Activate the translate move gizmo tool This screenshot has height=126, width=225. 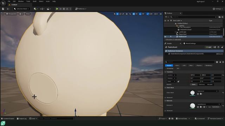point(117,14)
